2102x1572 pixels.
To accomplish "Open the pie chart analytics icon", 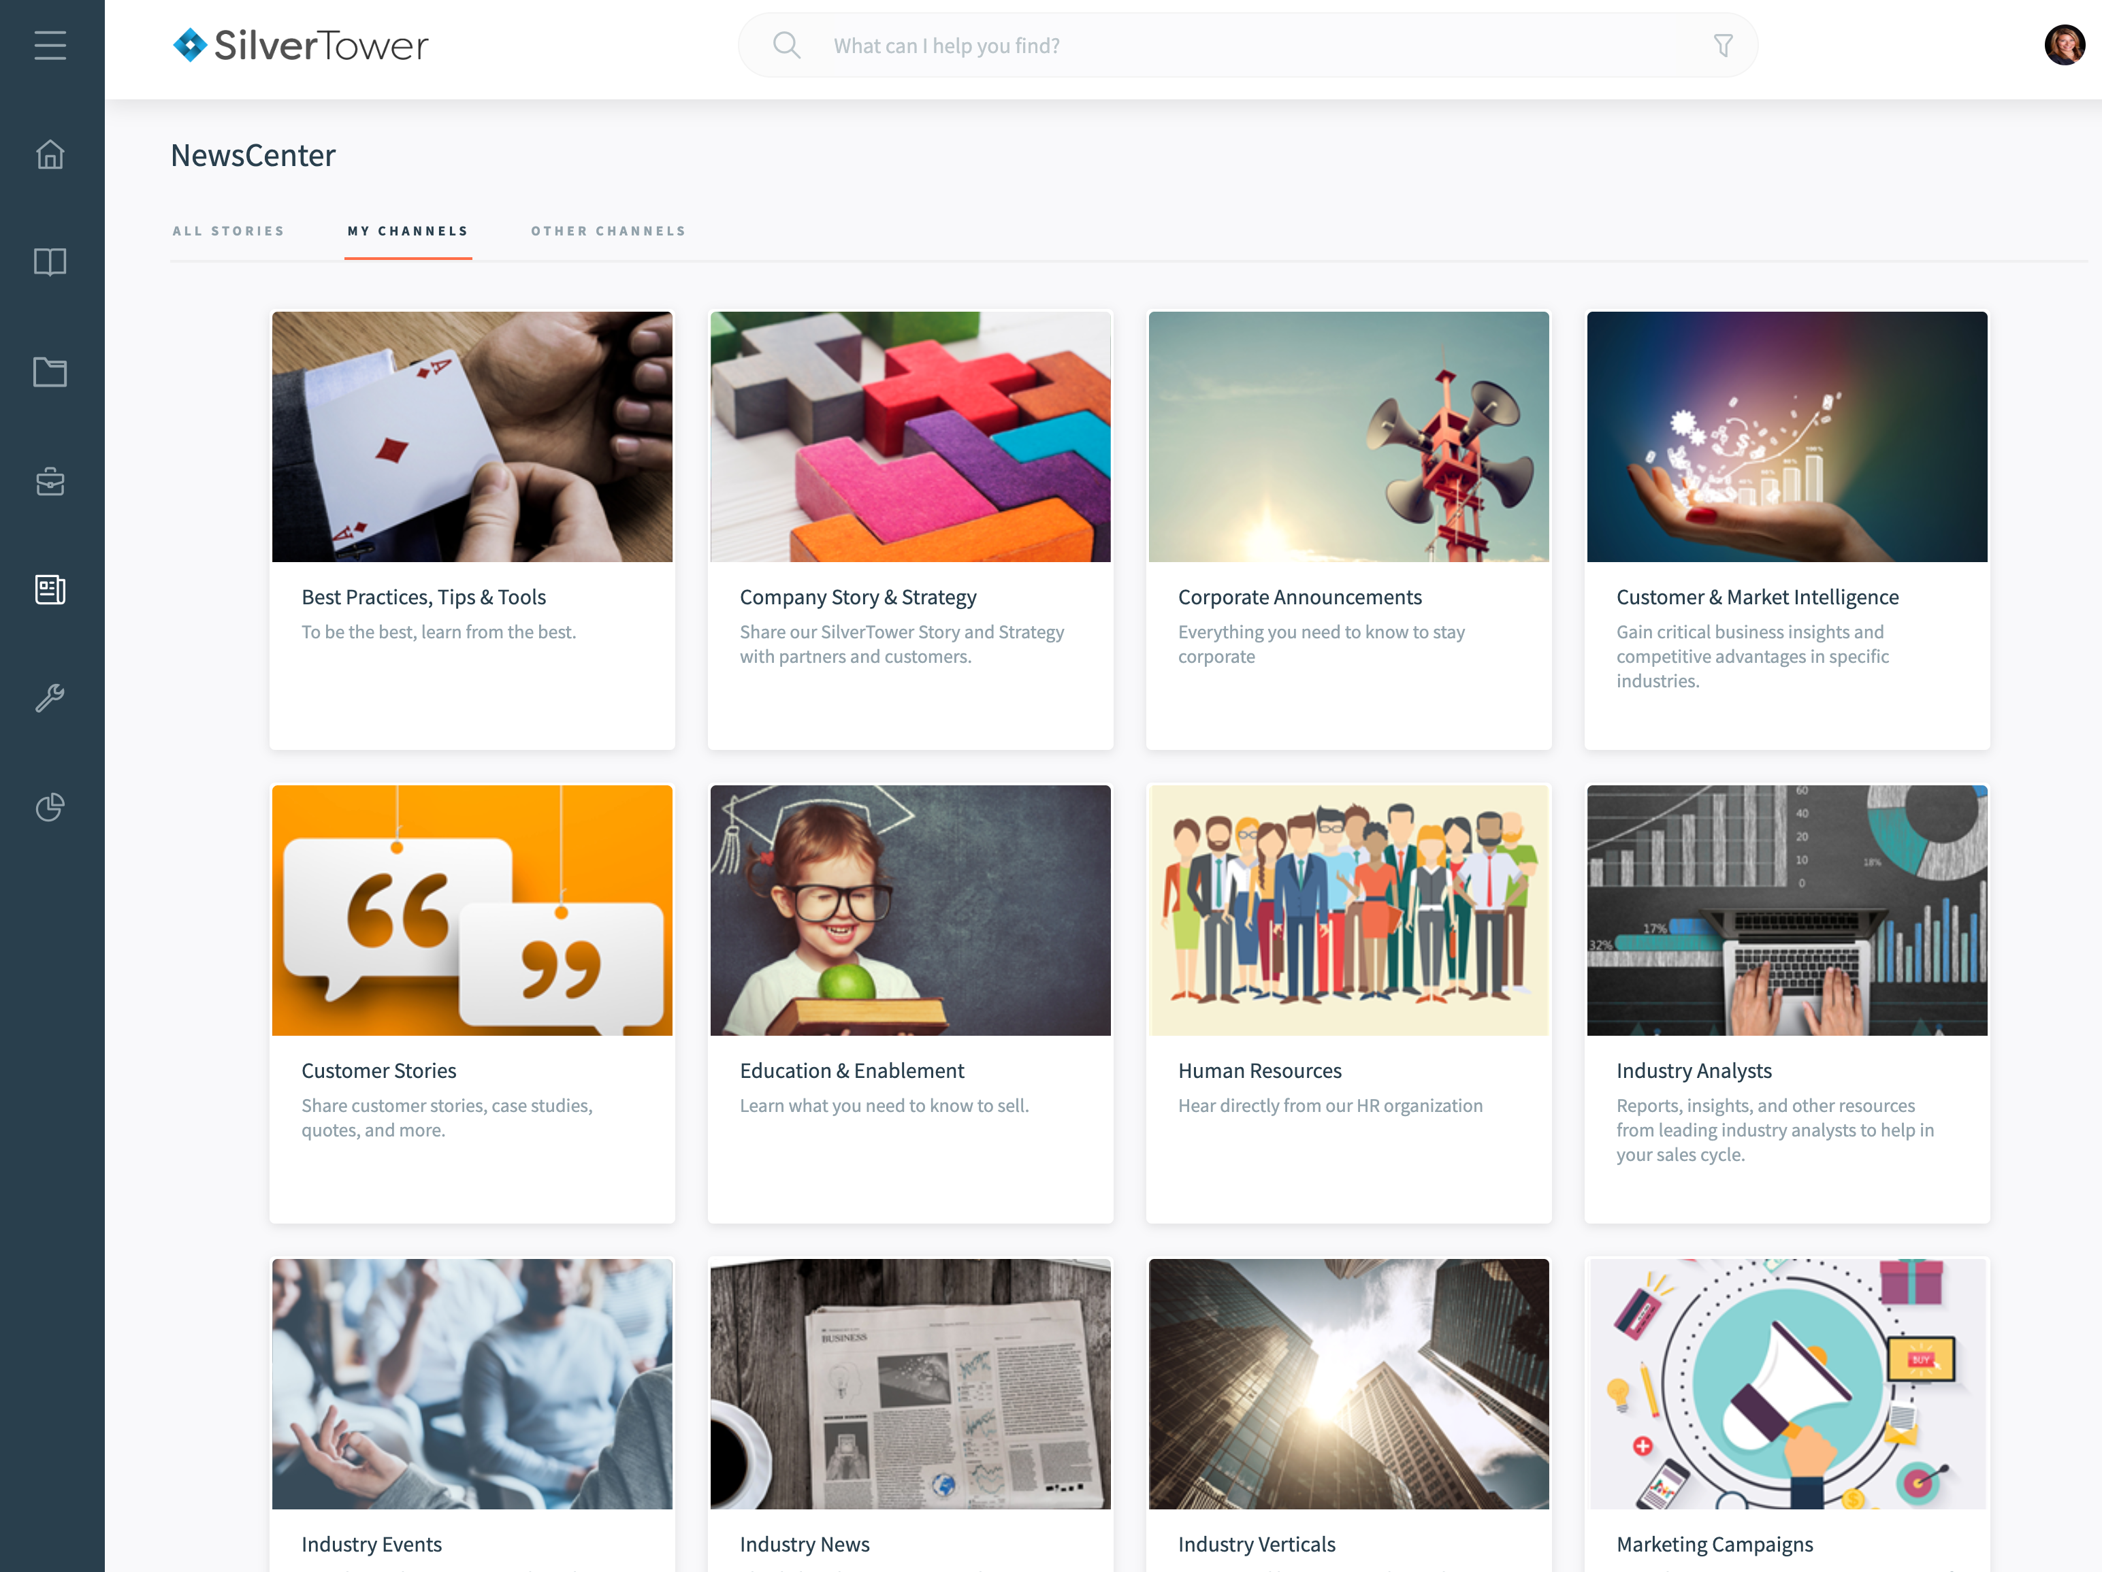I will pos(50,807).
